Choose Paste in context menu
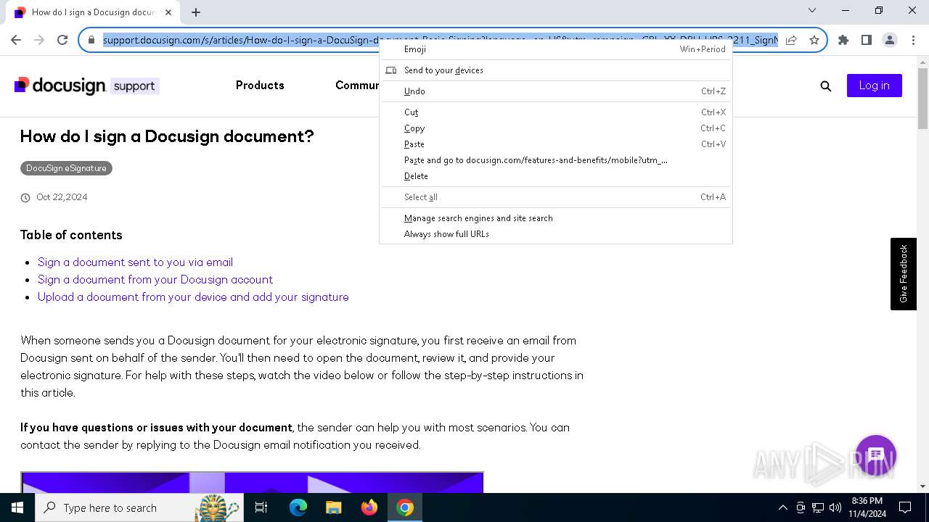The width and height of the screenshot is (929, 522). [555, 144]
